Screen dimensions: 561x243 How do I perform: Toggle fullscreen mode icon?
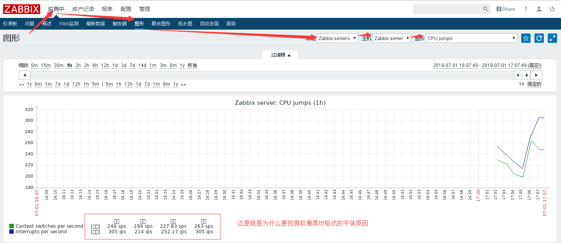coord(552,38)
